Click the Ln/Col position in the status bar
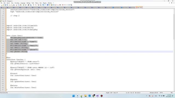The height and width of the screenshot is (98, 175). 133,93
